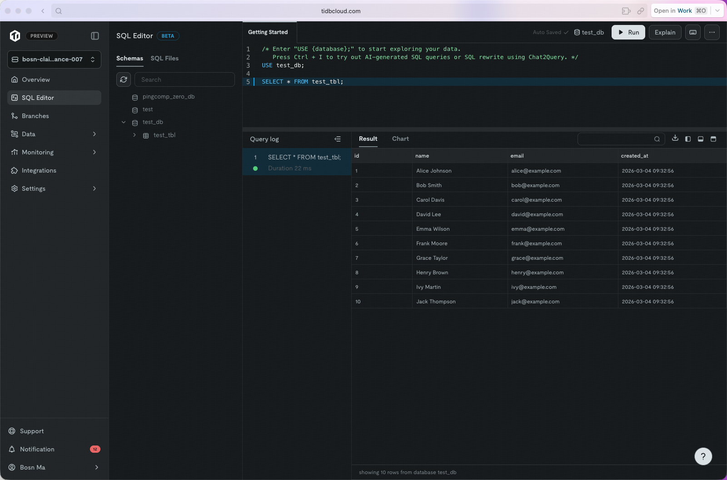Toggle result panel left-side layout
The height and width of the screenshot is (480, 727).
[688, 139]
